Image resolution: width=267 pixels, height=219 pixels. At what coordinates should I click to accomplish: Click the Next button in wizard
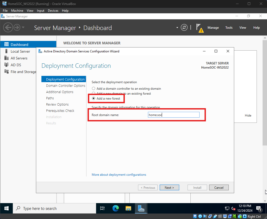point(169,187)
